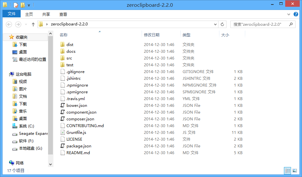
Task: Open the 文件 menu tab
Action: point(12,14)
